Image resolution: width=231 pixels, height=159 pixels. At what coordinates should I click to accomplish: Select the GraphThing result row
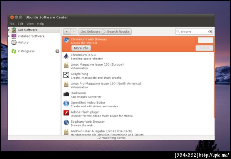pos(137,76)
